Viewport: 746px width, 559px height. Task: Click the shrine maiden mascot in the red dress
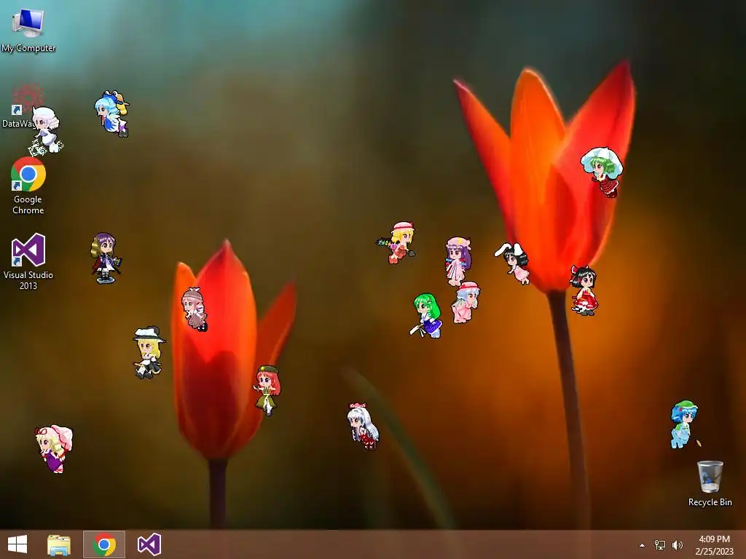coord(584,290)
